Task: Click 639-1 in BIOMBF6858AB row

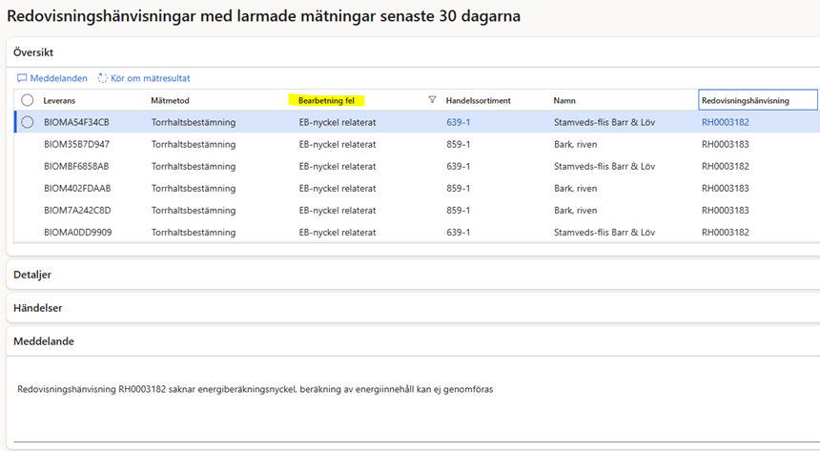Action: 458,166
